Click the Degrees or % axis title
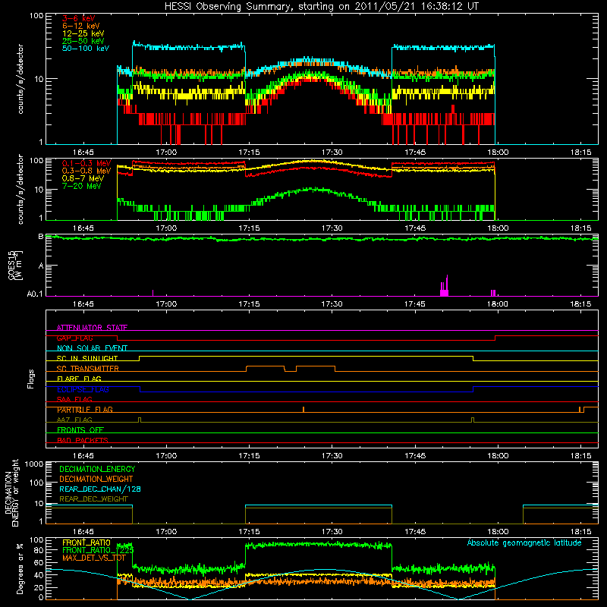 click(20, 568)
